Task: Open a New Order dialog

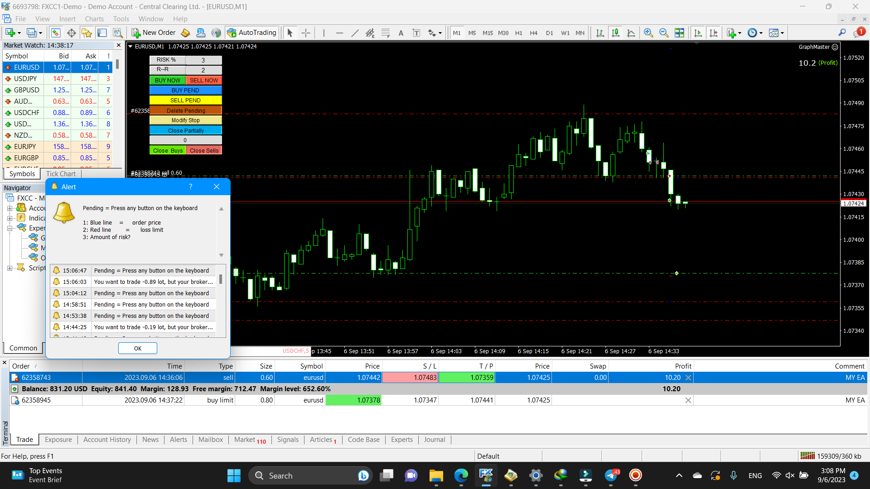Action: click(x=153, y=33)
